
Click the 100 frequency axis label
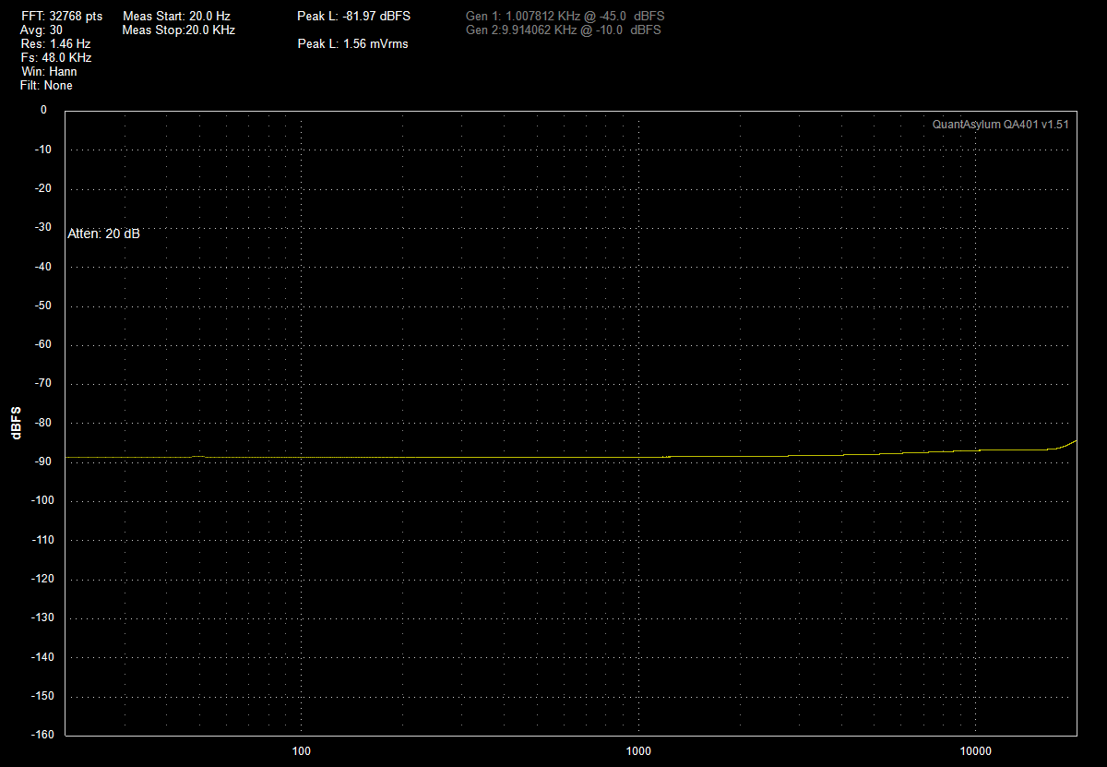(x=302, y=750)
